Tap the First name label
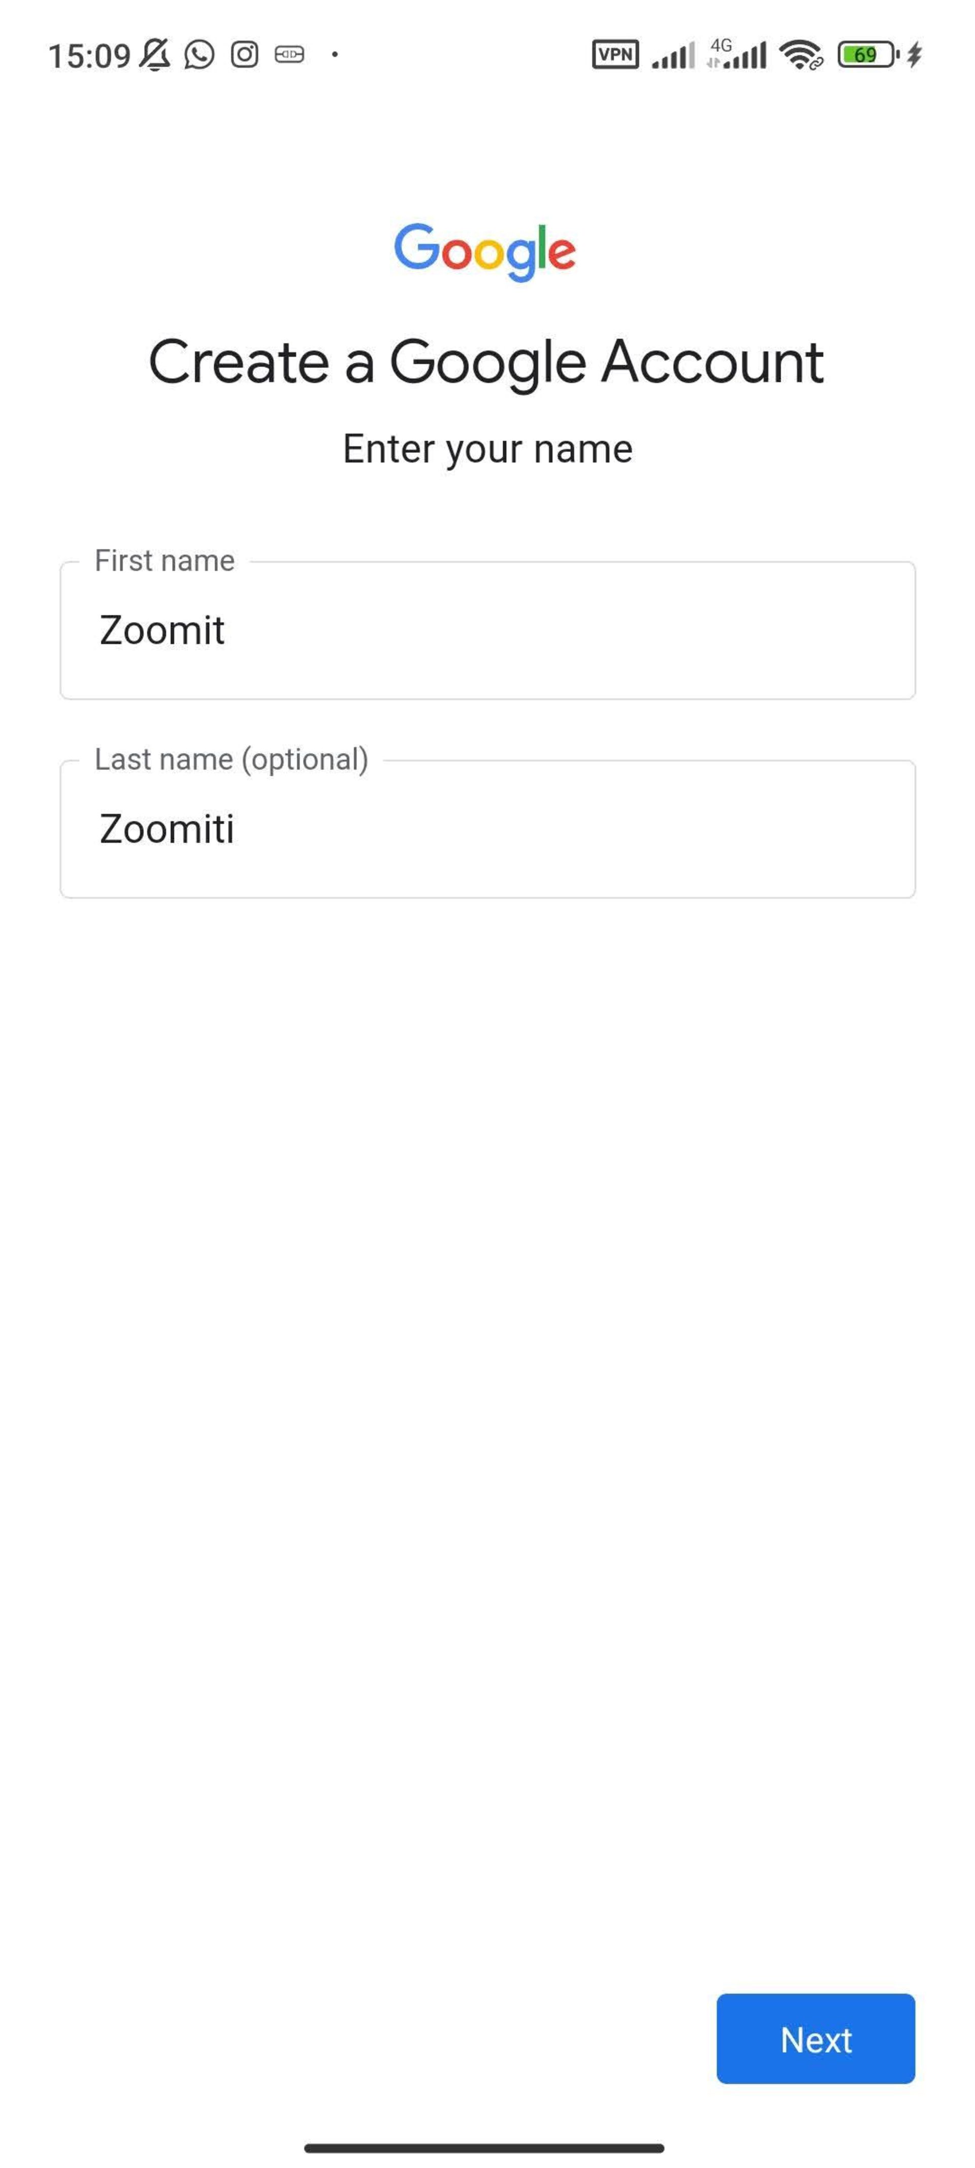This screenshot has height=2168, width=975. coord(165,560)
